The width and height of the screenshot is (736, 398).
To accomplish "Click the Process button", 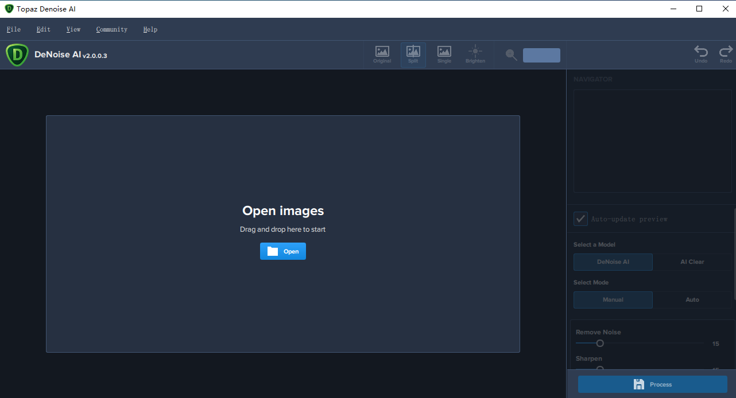I will tap(653, 384).
